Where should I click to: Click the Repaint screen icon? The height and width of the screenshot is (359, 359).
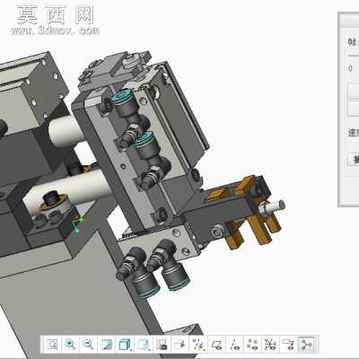coord(107,344)
